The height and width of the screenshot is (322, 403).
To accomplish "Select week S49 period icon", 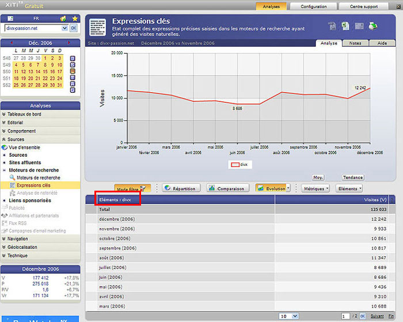I will pos(73,65).
